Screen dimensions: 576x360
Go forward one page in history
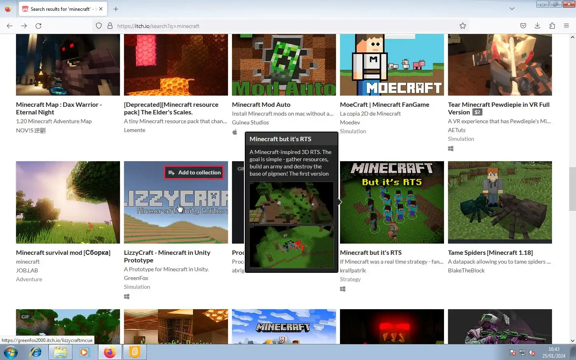click(24, 26)
